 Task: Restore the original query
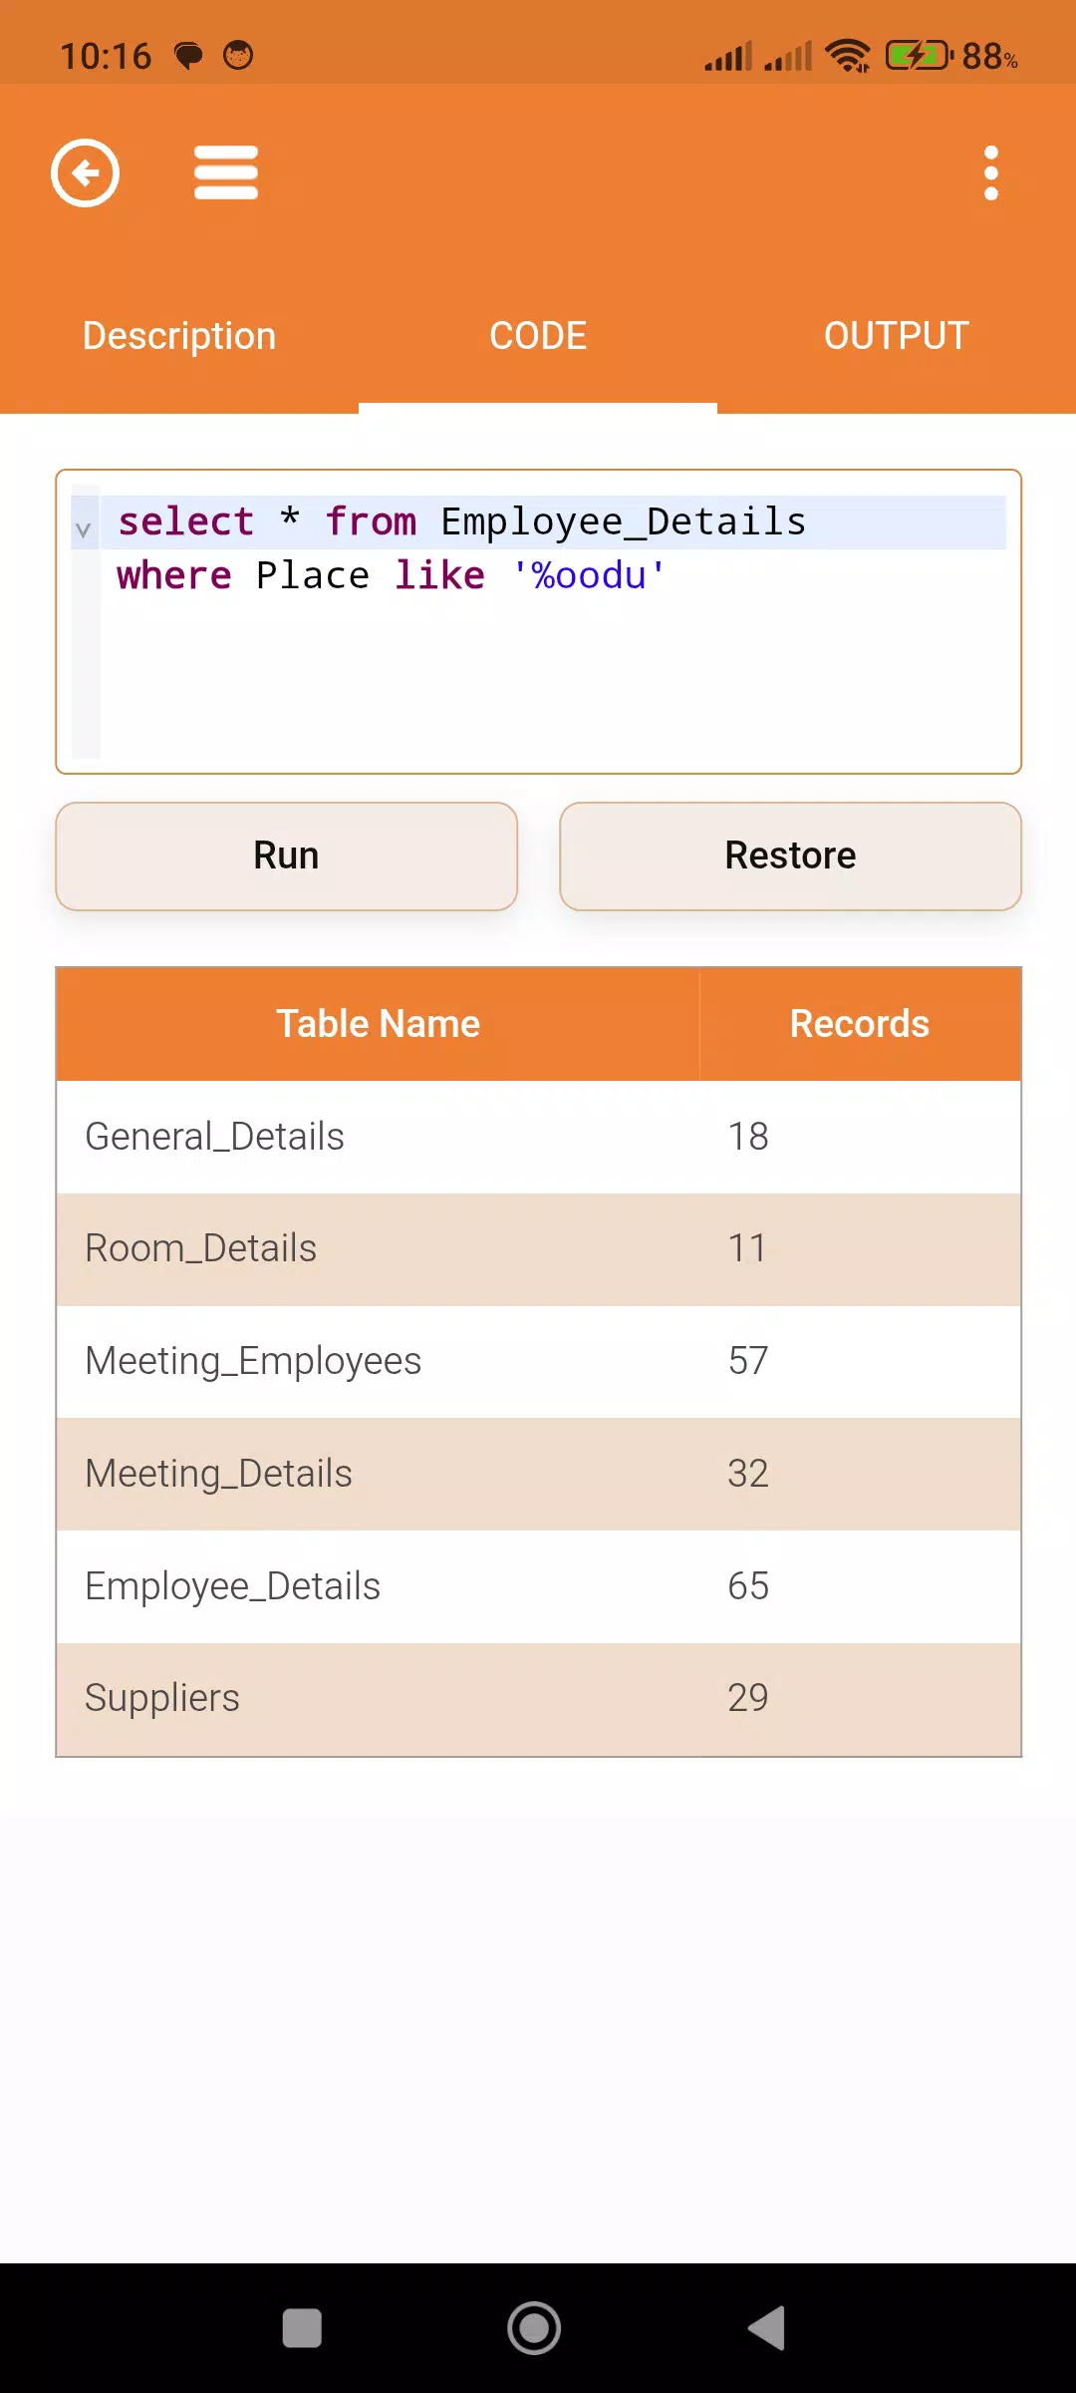791,856
